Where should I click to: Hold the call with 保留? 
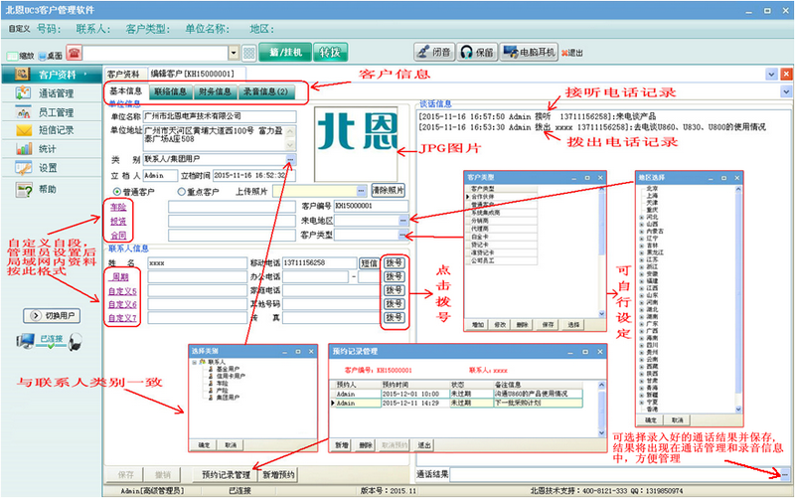477,53
